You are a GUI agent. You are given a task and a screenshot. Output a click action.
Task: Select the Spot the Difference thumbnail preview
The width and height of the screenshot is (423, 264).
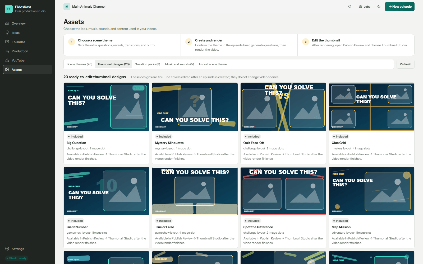coord(283,191)
